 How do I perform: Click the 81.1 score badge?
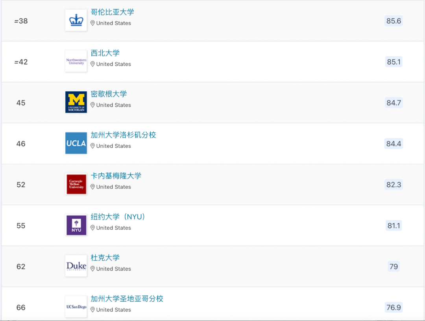click(x=394, y=226)
